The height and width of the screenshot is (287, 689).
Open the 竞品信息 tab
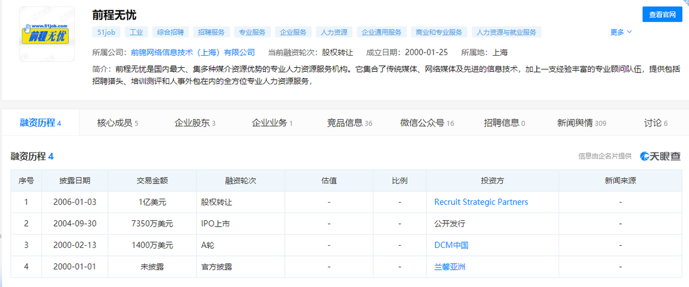[x=350, y=123]
